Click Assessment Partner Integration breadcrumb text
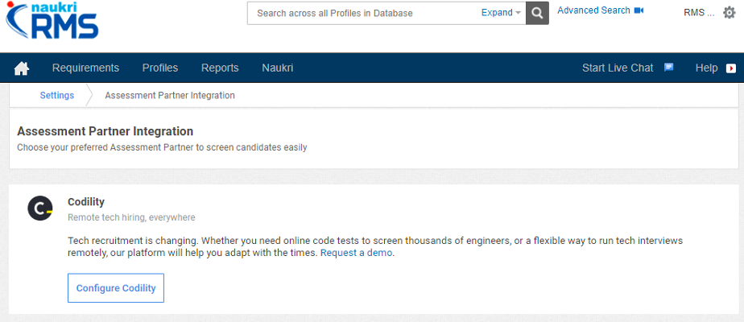744x322 pixels. 170,95
